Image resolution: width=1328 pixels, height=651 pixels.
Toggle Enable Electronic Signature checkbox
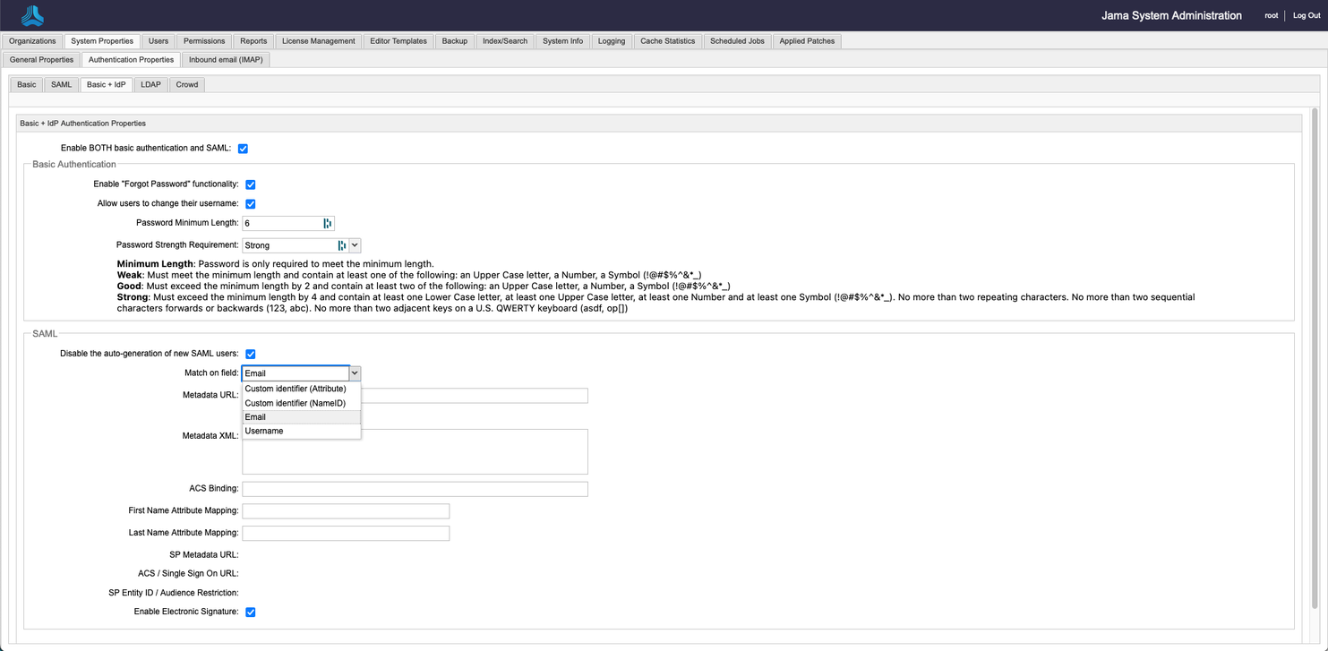pyautogui.click(x=251, y=612)
